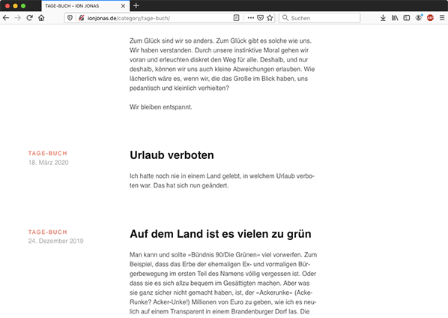
Task: Open Adblock Plus extension icon
Action: (x=430, y=18)
